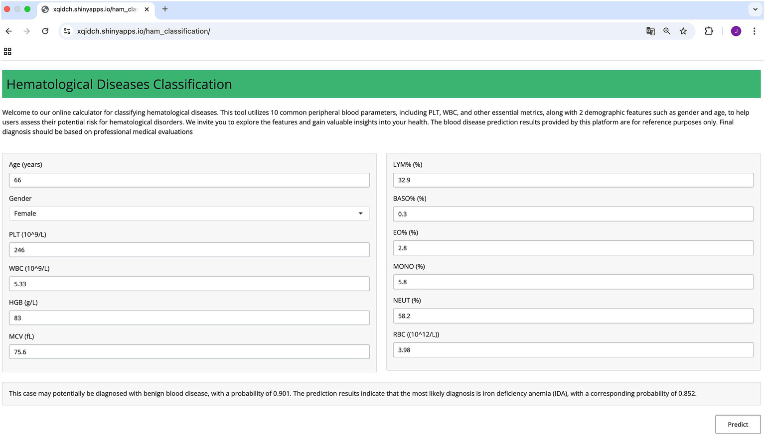Click the Hematological Diseases Classification header
Viewport: 765px width, 435px height.
click(x=119, y=84)
